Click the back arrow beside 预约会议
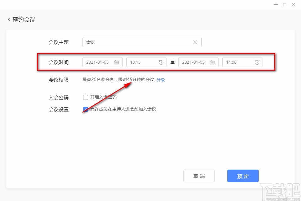This screenshot has width=301, height=201. pyautogui.click(x=8, y=19)
